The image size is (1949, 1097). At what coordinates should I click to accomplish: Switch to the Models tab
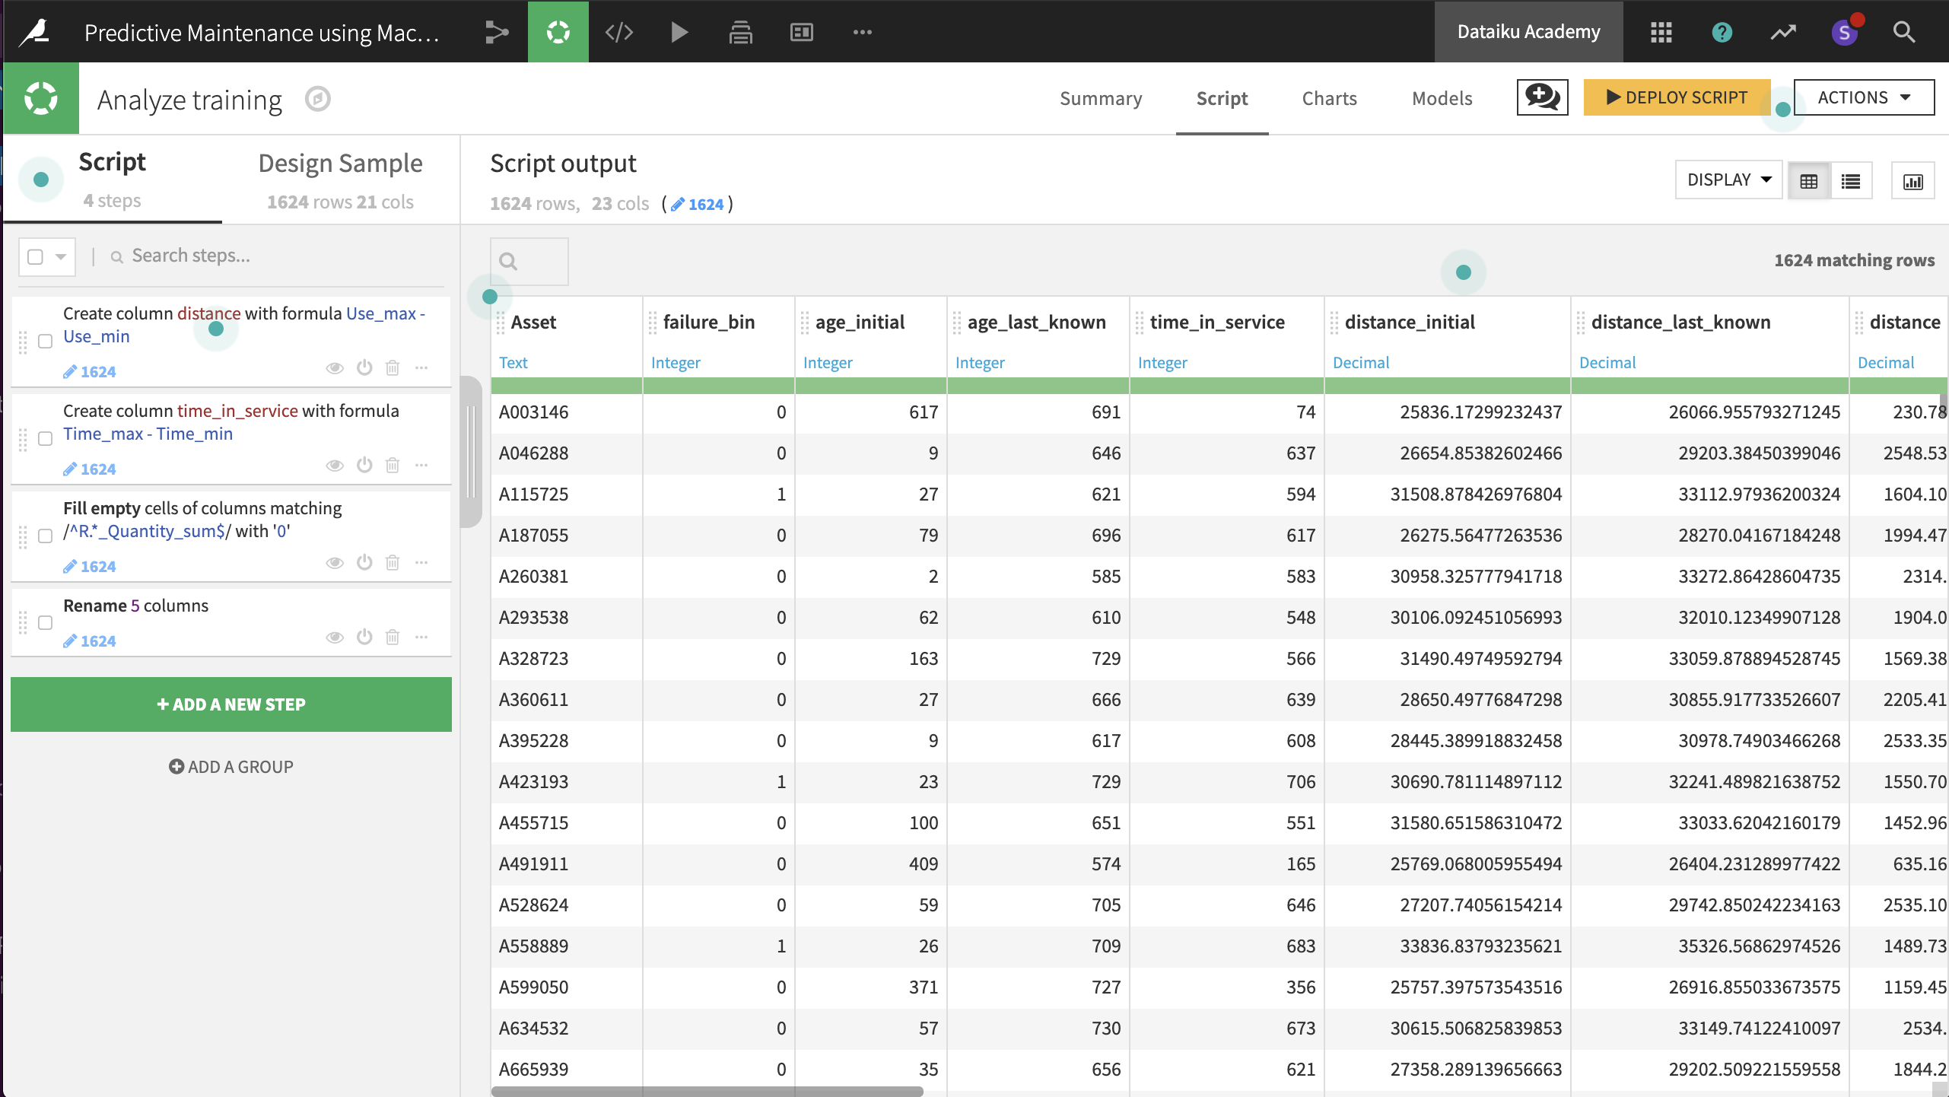click(1442, 99)
